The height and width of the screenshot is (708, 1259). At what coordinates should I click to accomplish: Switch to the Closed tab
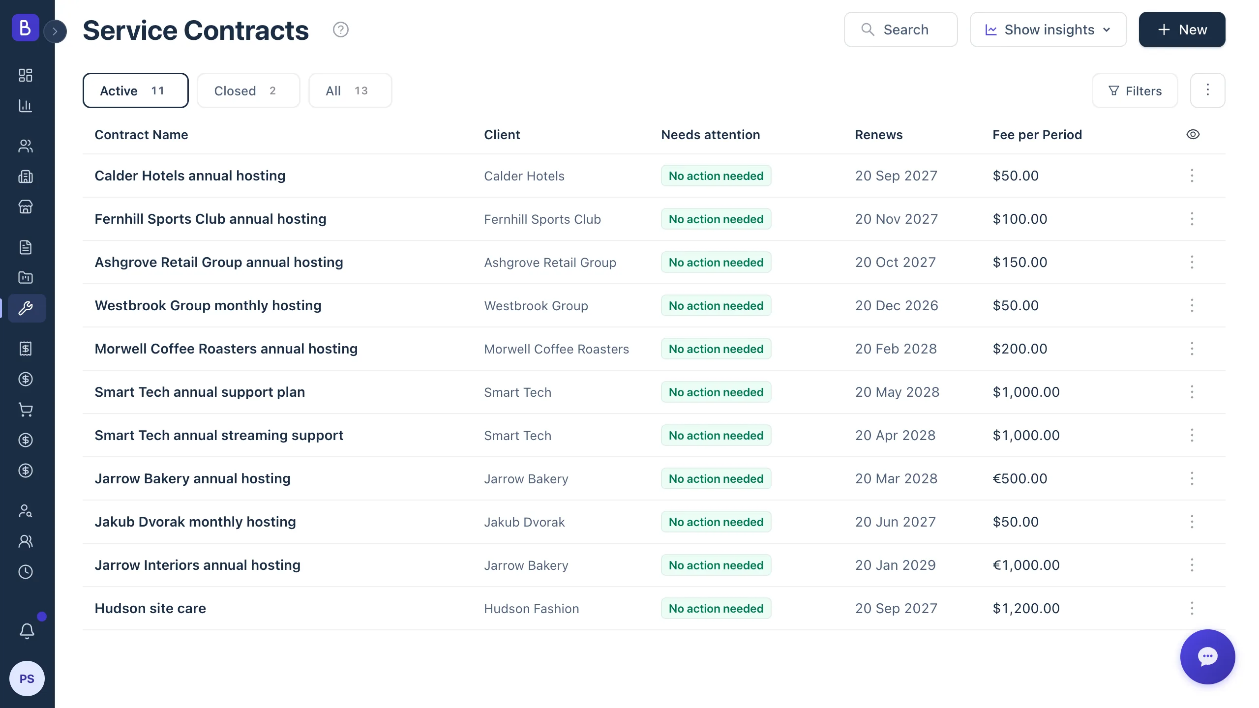248,90
